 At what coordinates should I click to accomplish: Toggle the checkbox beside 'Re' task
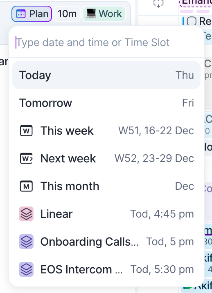[x=192, y=21]
